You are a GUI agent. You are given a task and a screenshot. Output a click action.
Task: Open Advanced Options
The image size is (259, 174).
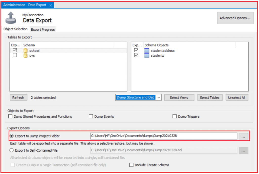click(235, 18)
